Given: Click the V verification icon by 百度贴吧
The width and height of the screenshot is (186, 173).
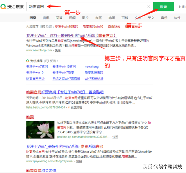Looking at the screenshot, I should (69, 108).
